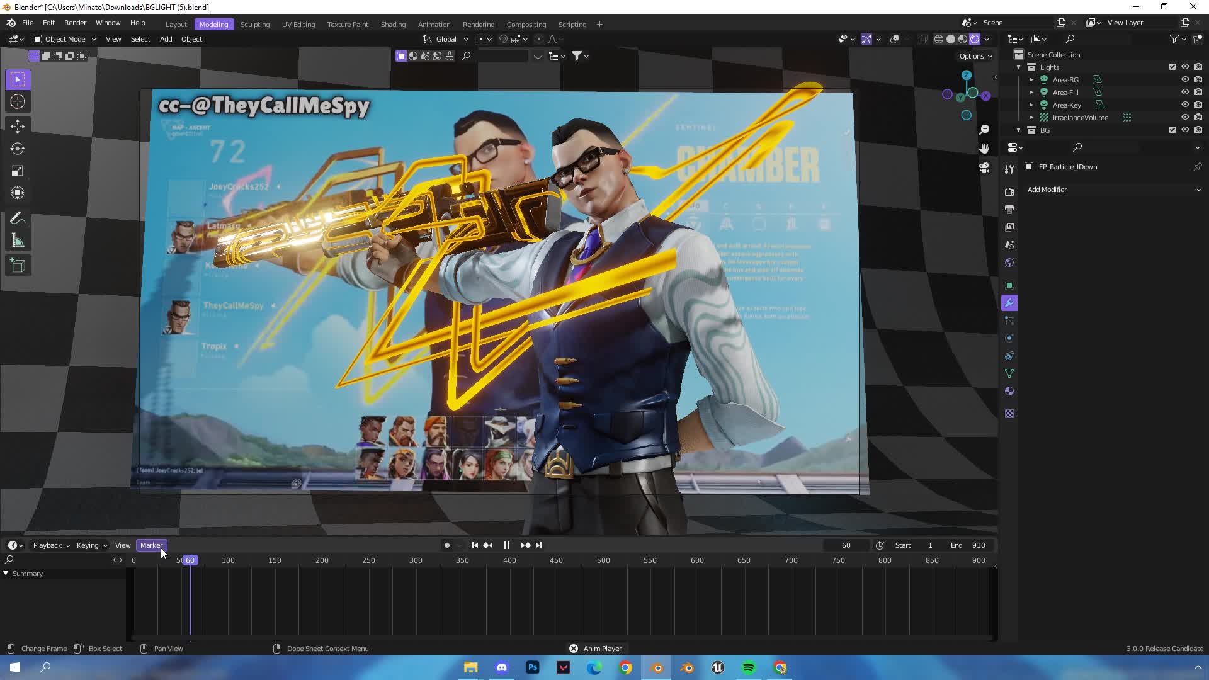Hide IrradianceVolume with eye icon

[x=1184, y=117]
